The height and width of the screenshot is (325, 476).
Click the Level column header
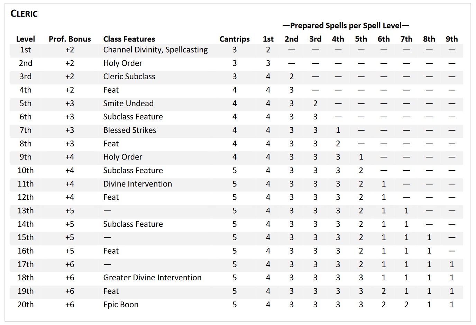[x=26, y=39]
